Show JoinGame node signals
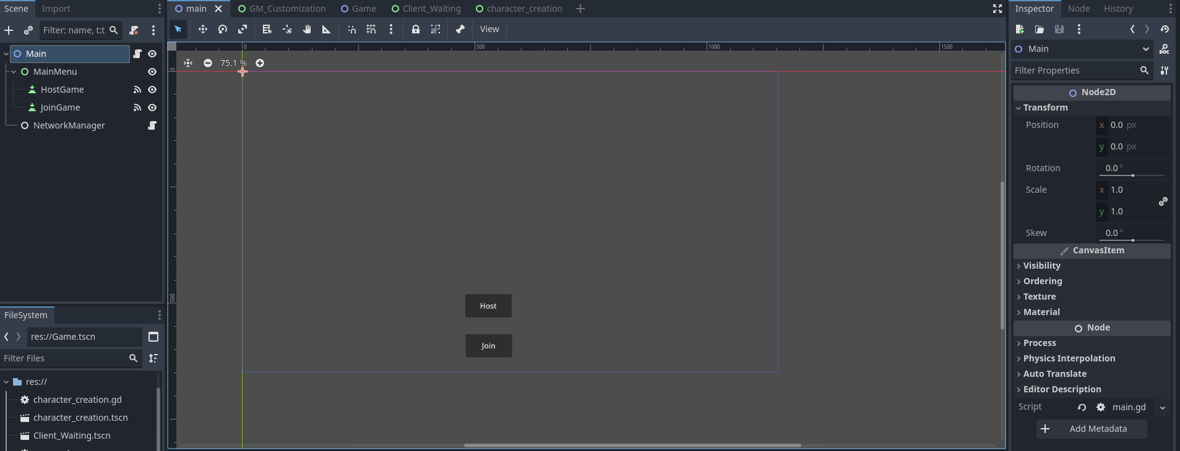Screen dimensions: 1180x451 tap(137, 107)
